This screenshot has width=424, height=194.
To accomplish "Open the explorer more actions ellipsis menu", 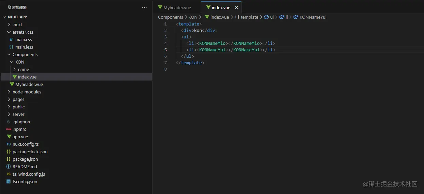I will 145,7.
